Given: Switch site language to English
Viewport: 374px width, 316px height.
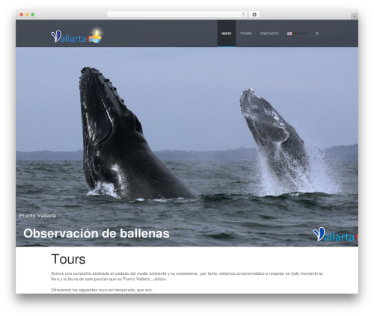Looking at the screenshot, I should (x=297, y=34).
